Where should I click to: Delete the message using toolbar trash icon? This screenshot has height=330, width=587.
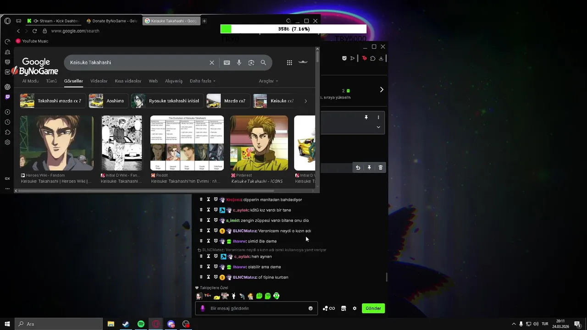pyautogui.click(x=381, y=168)
